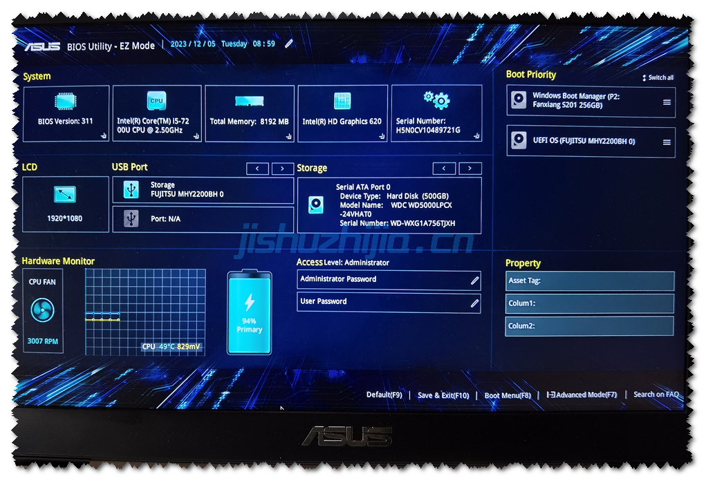
Task: Select Administrator Password field
Action: 389,281
